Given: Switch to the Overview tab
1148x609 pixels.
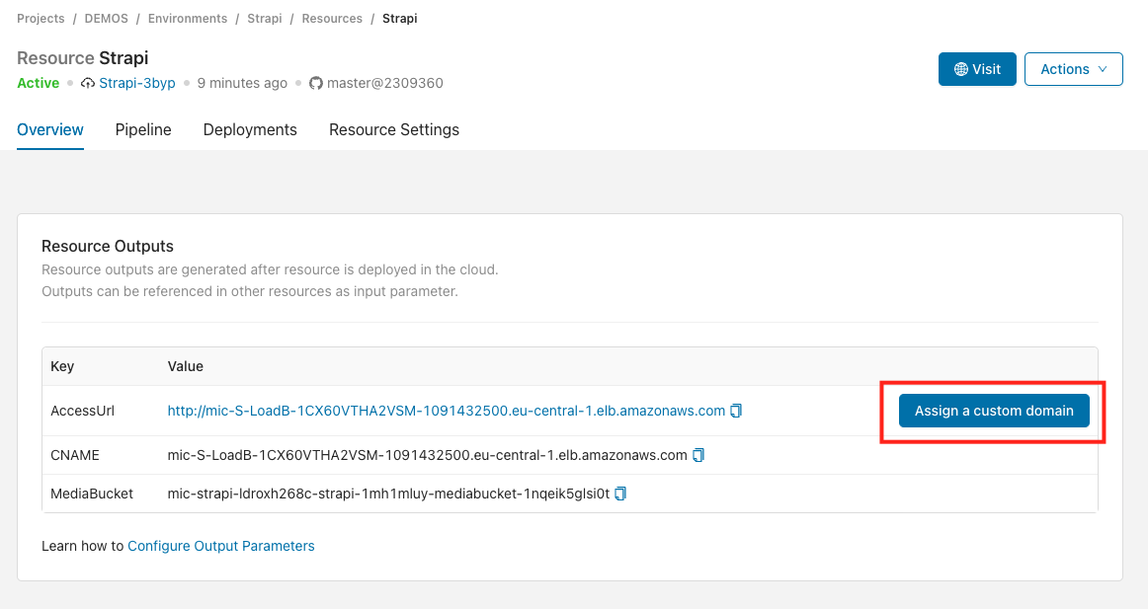Looking at the screenshot, I should (x=49, y=130).
